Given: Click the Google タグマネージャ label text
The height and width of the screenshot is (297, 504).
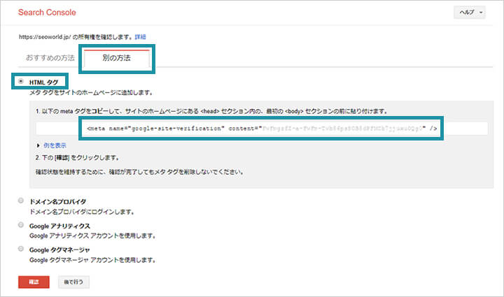Looking at the screenshot, I should click(x=59, y=250).
